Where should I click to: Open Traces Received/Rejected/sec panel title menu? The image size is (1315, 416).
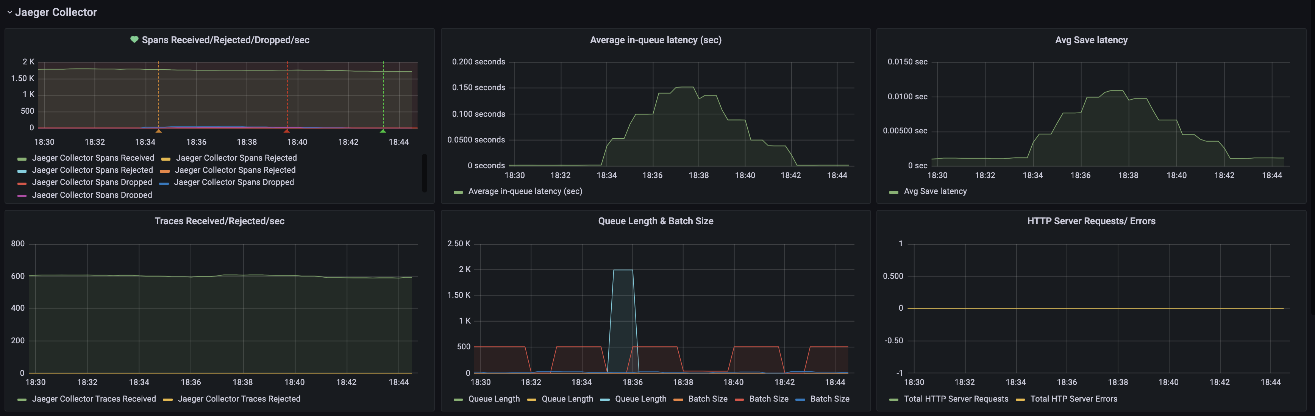(220, 221)
